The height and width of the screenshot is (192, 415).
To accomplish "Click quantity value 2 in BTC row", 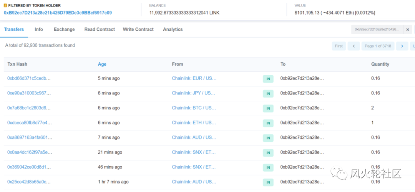I will click(372, 108).
